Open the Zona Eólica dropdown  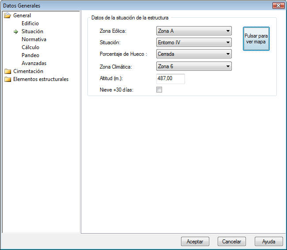[x=194, y=31]
